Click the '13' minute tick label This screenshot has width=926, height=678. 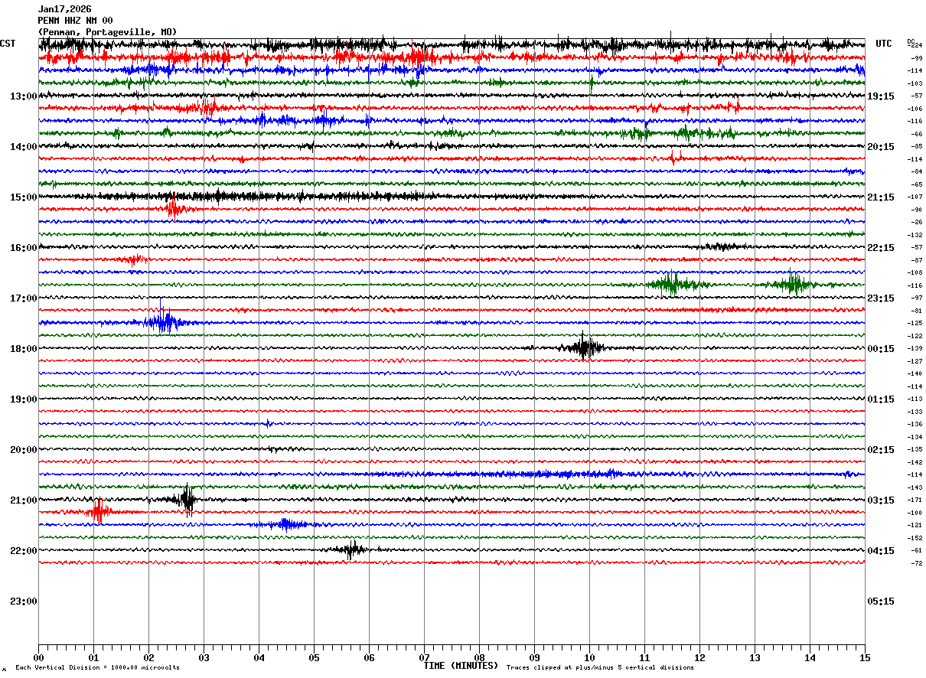pos(755,657)
